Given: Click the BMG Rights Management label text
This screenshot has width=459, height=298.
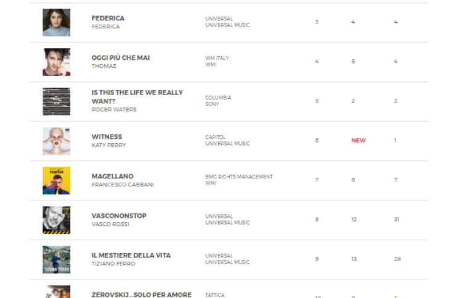Looking at the screenshot, I should click(x=238, y=176).
